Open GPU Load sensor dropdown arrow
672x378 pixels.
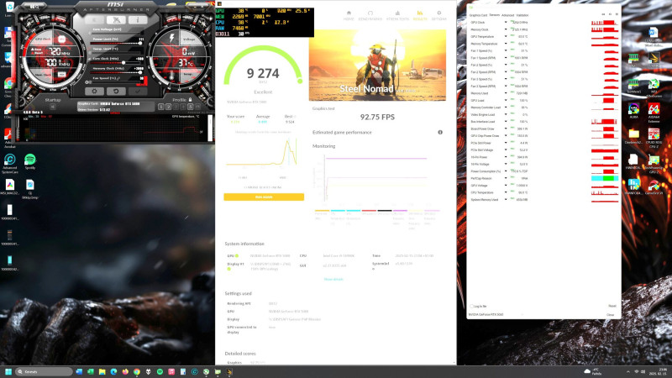pyautogui.click(x=506, y=100)
